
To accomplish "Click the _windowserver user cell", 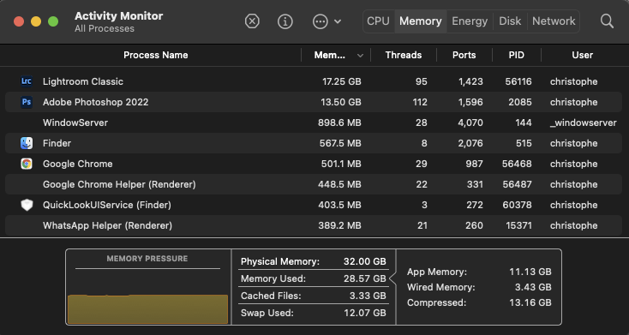I will coord(583,123).
